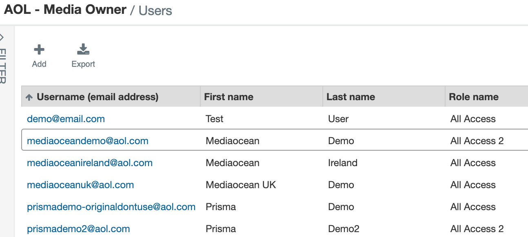Image resolution: width=528 pixels, height=237 pixels.
Task: Click the Export download icon
Action: (x=83, y=50)
